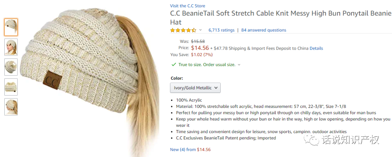Screen dimensions: 392x157
Task: Open the New (4) from $14.56 offers link
Action: coord(190,149)
